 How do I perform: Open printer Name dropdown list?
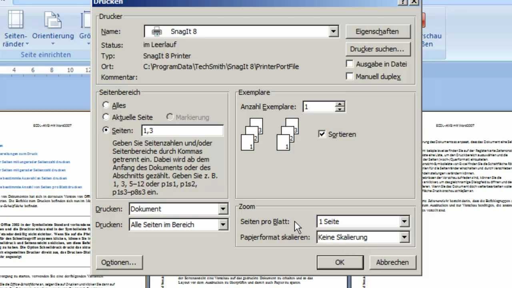tap(334, 31)
